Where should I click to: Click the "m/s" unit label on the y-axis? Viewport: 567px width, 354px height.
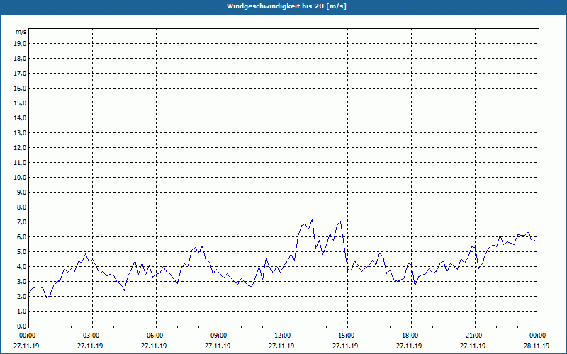[21, 32]
